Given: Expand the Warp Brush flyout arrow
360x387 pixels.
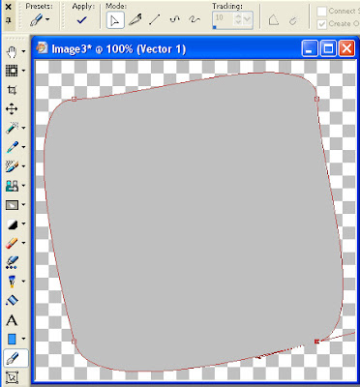Looking at the screenshot, I should click(x=23, y=166).
